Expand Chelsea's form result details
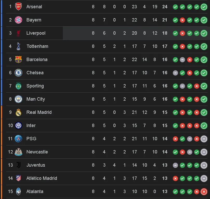This screenshot has width=210, height=199. coord(203,73)
